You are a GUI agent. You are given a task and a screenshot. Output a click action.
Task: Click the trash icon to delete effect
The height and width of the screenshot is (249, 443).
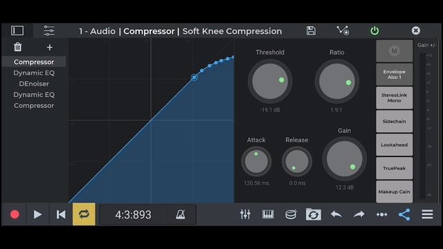(x=18, y=47)
